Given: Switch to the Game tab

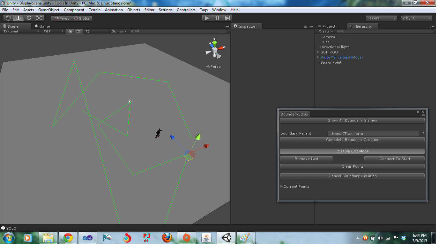Looking at the screenshot, I should (x=43, y=26).
